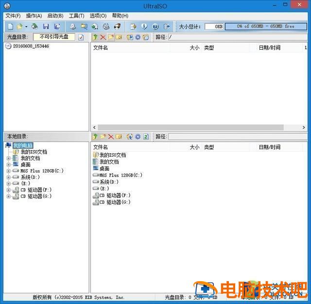Select 20160608_153446 disc tree item
The height and width of the screenshot is (304, 311).
click(31, 46)
